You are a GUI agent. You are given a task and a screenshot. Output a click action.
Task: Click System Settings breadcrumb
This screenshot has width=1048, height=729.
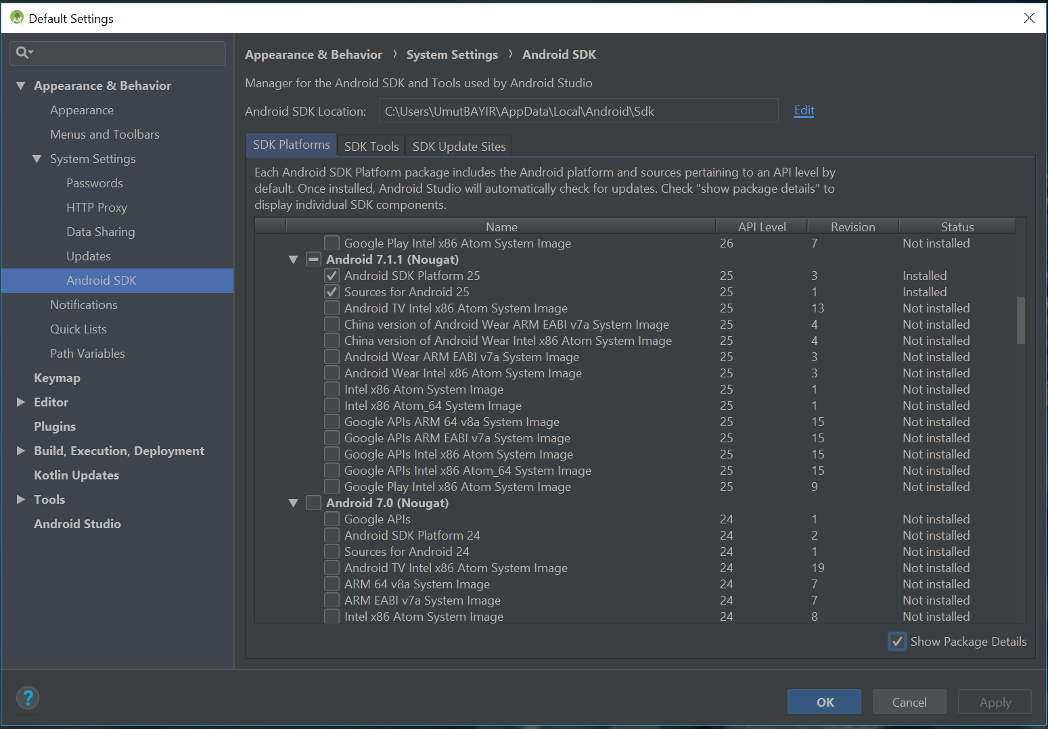tap(452, 55)
